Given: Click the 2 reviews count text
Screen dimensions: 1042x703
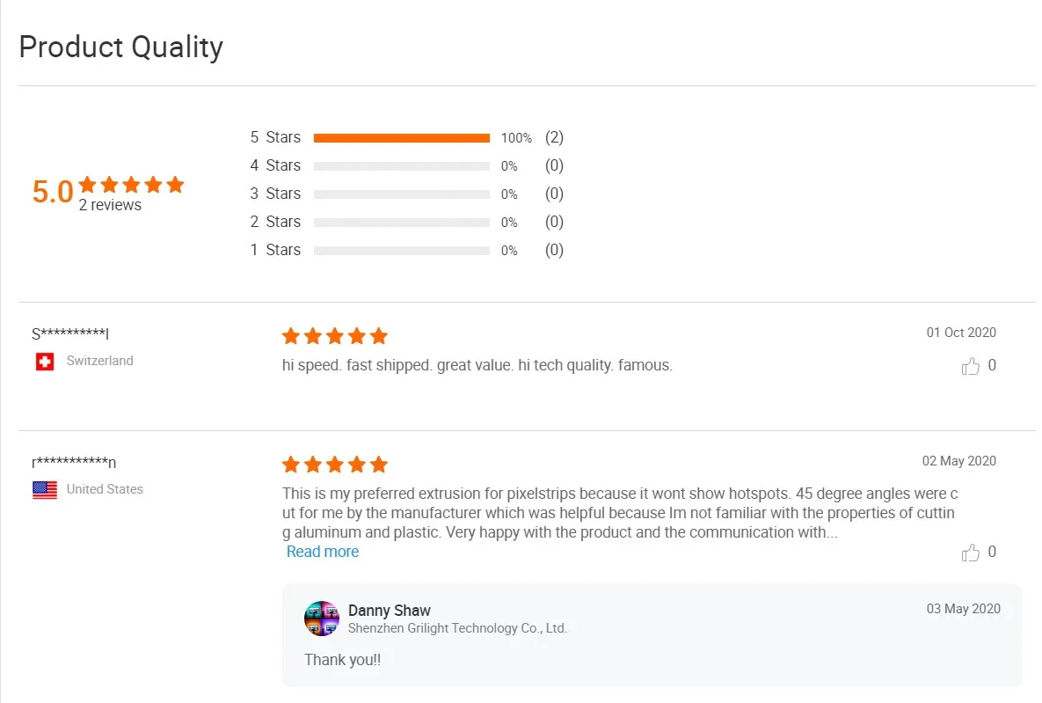Looking at the screenshot, I should coord(110,205).
